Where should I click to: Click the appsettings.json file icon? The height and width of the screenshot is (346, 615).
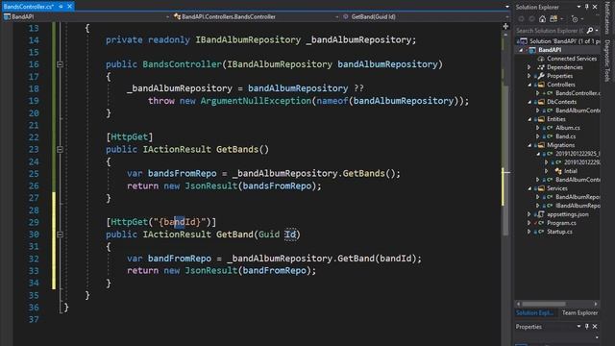(541, 214)
